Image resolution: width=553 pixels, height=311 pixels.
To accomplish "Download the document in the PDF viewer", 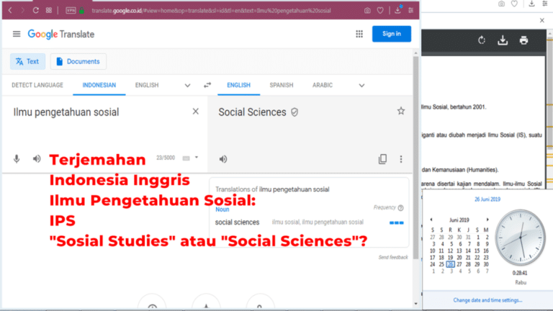I will (x=503, y=40).
